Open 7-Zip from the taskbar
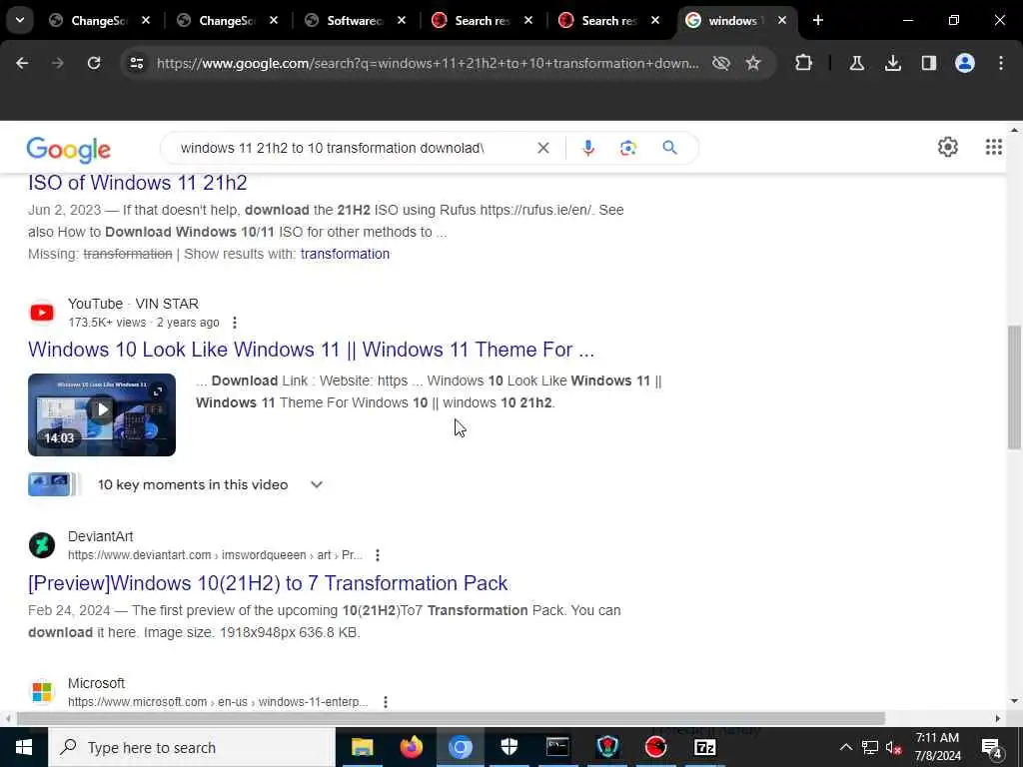Screen dimensions: 1023x767 [705, 747]
